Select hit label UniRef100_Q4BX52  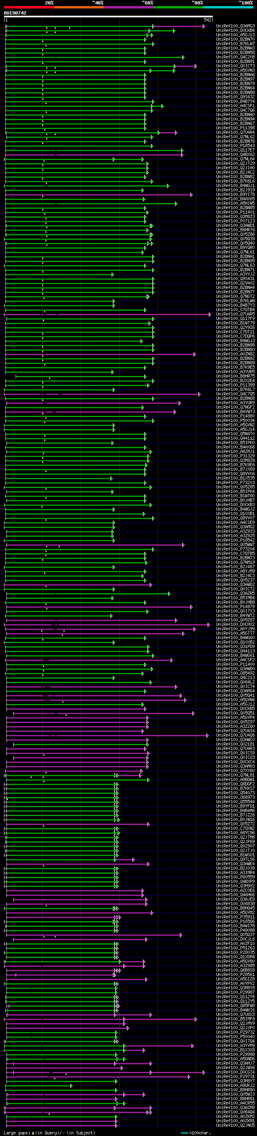tap(235, 155)
